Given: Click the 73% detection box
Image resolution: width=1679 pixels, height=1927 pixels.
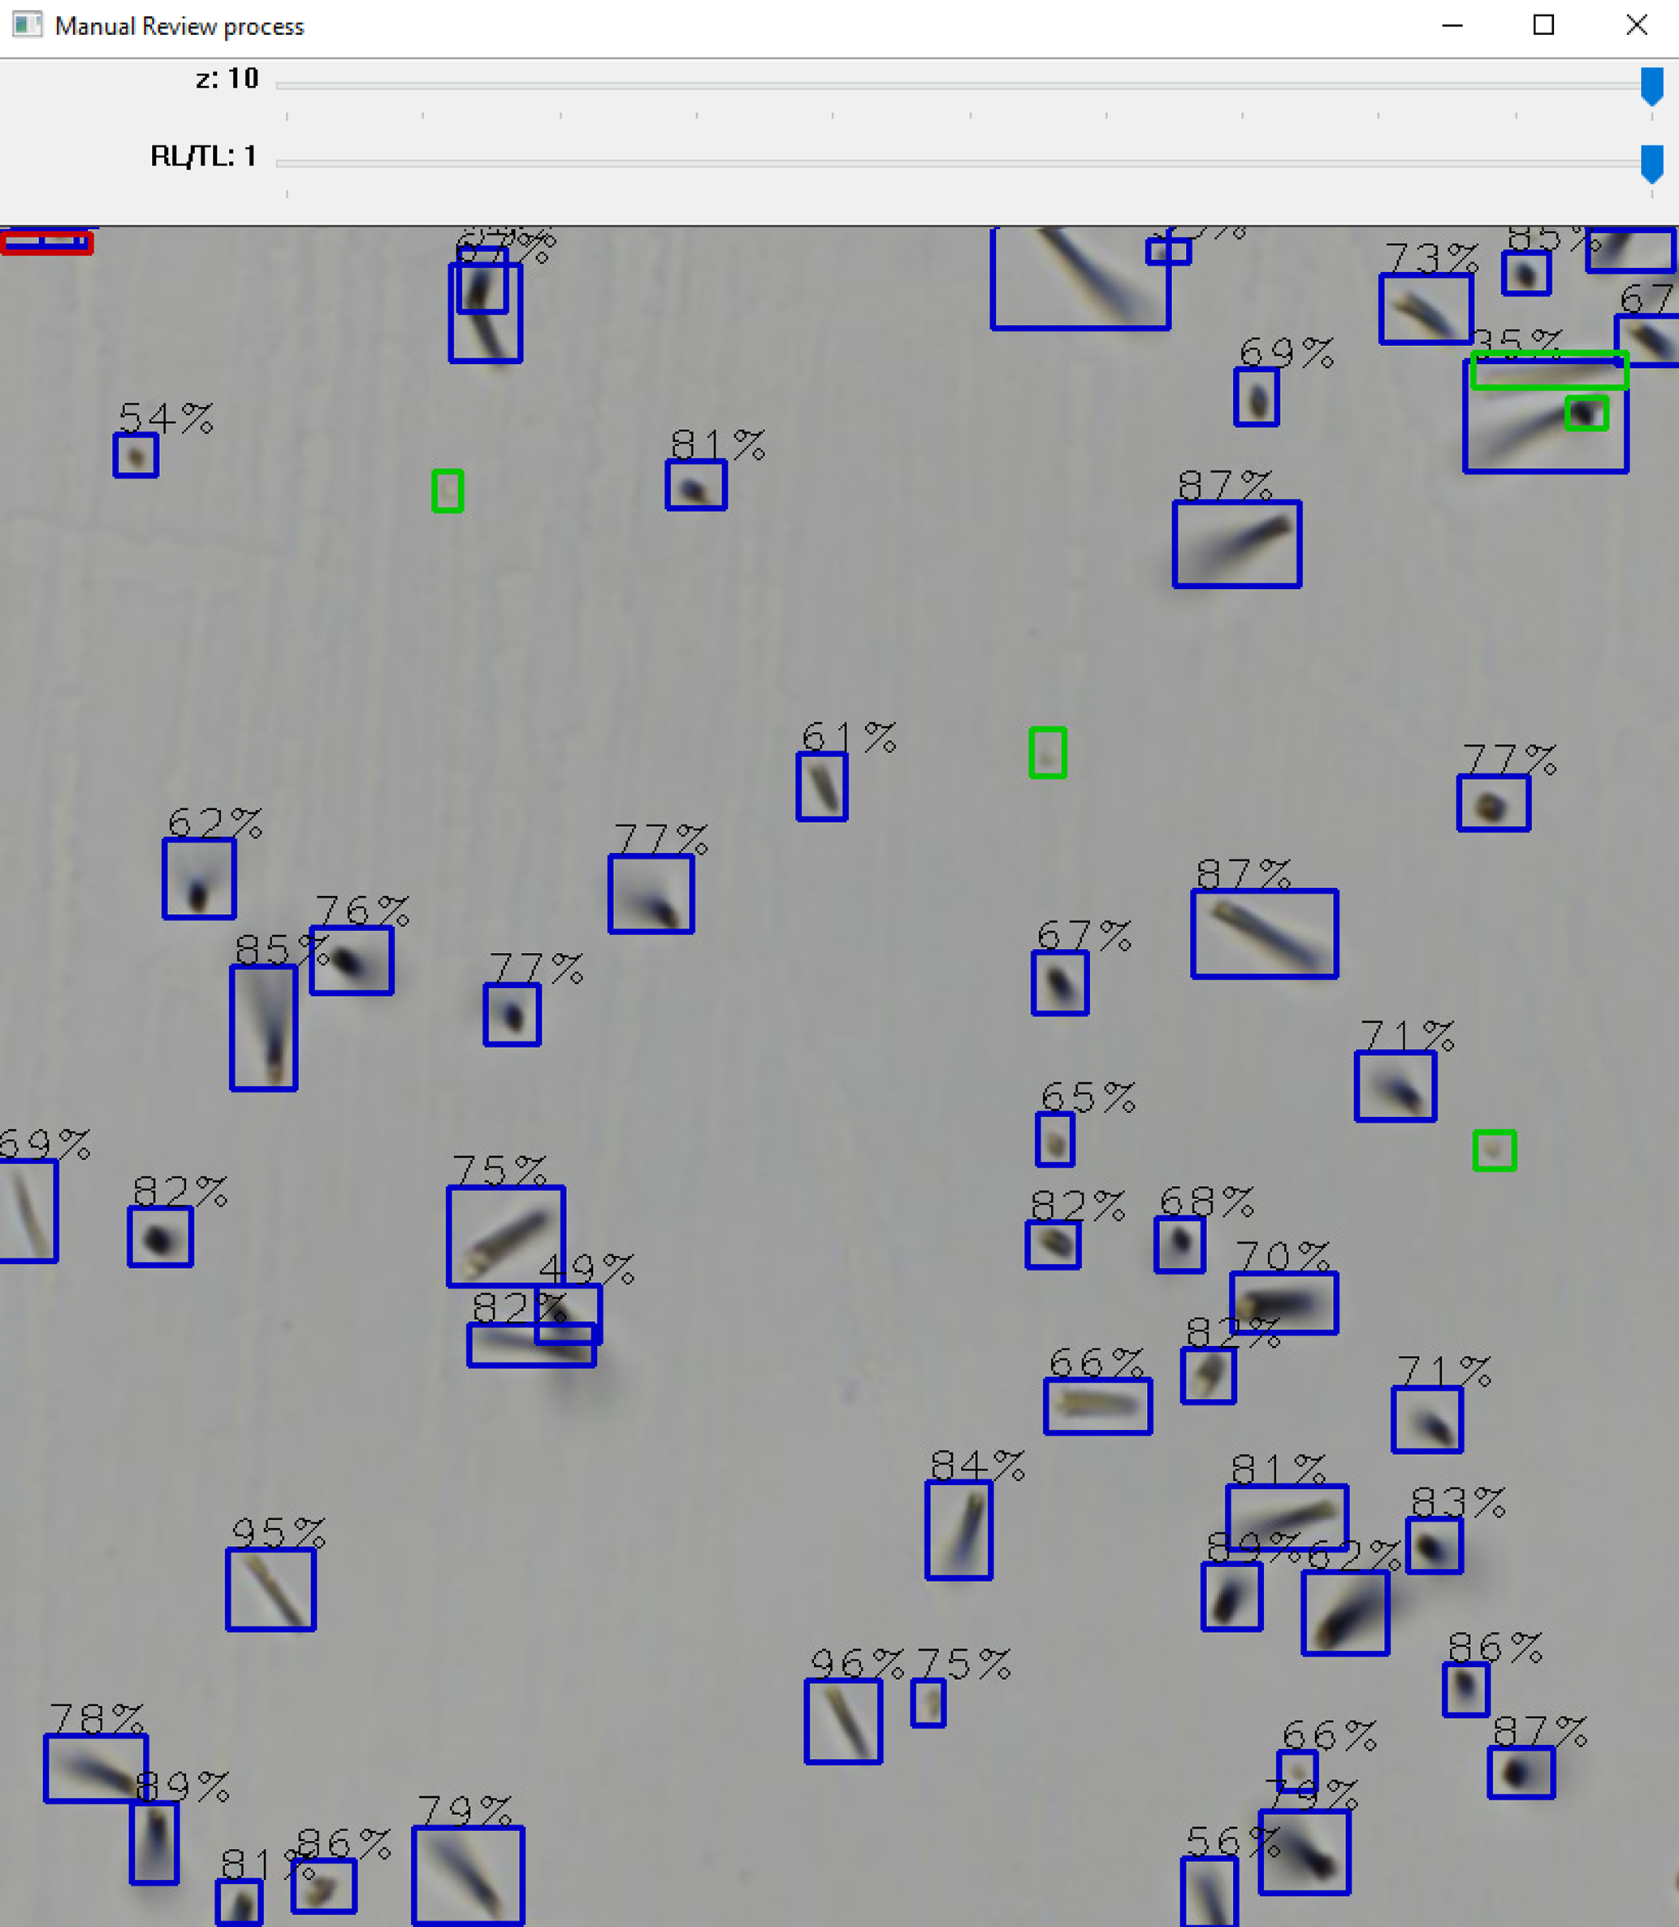Looking at the screenshot, I should click(x=1426, y=310).
